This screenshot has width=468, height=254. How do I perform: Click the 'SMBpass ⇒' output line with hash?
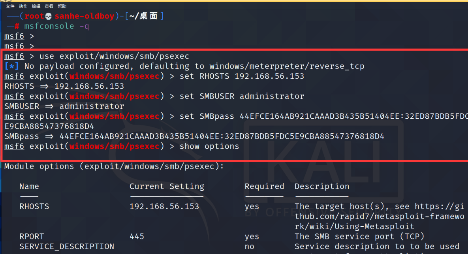tap(194, 136)
